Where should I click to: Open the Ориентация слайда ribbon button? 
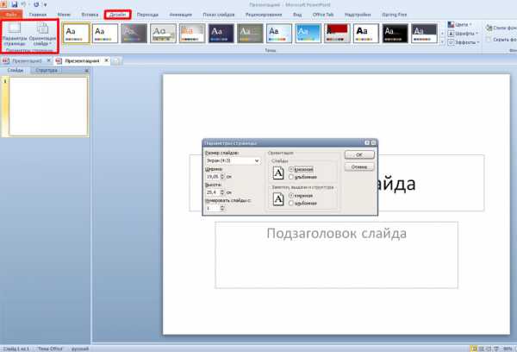click(42, 35)
